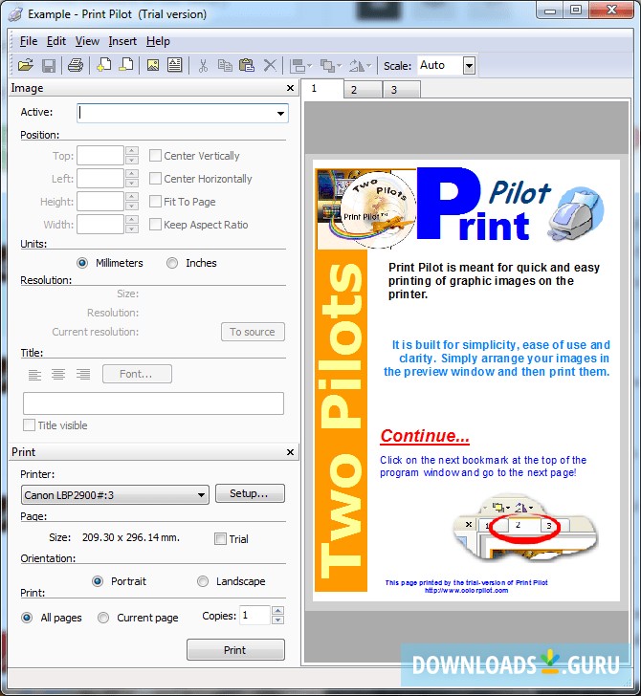Decrease the Copies count with the down arrow
641x696 pixels.
coord(277,620)
